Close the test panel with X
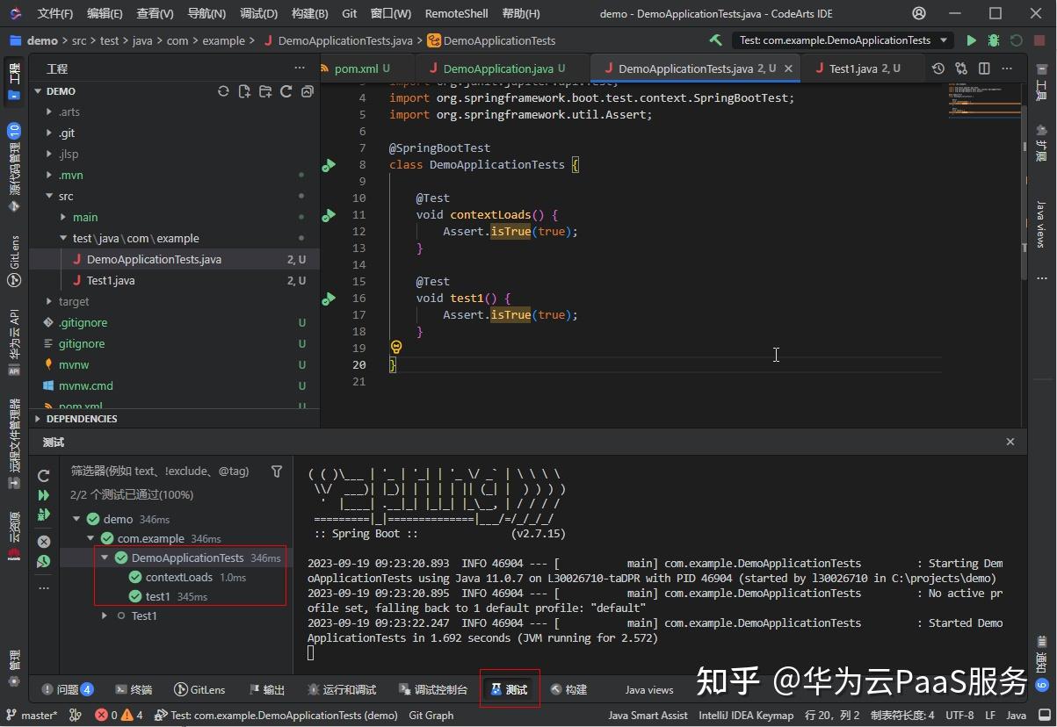Viewport: 1057px width, 727px height. coord(1010,442)
